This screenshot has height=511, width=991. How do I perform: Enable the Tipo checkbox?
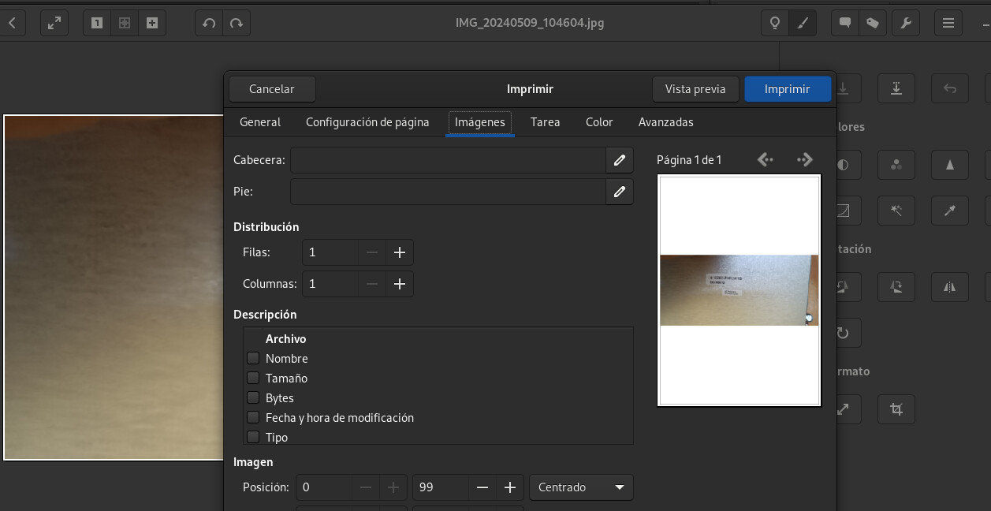[x=253, y=437]
